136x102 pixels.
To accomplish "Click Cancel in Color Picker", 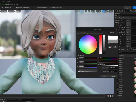I will click(x=113, y=76).
